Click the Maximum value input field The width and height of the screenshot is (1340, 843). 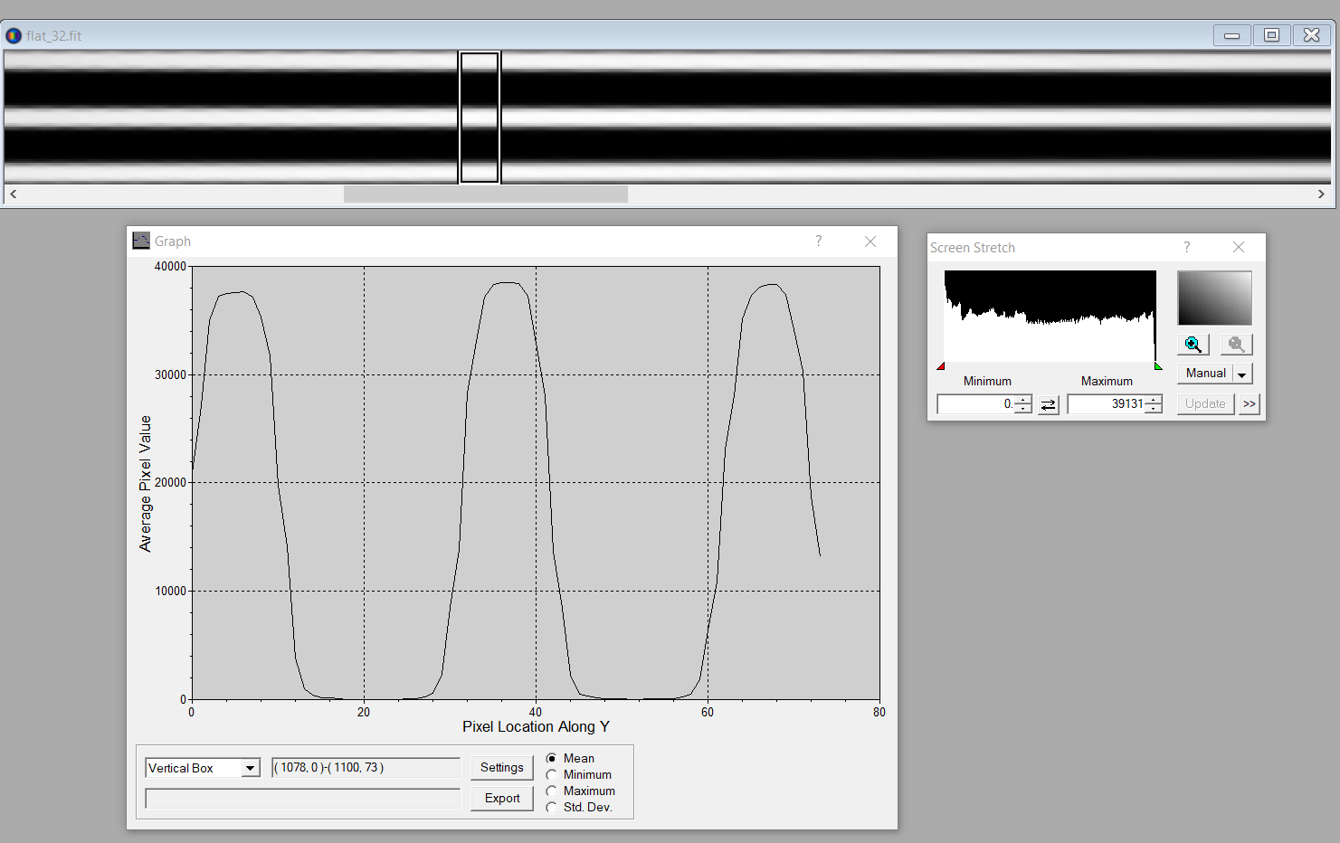(x=1106, y=404)
